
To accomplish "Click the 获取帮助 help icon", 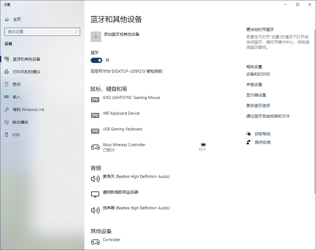I will pyautogui.click(x=248, y=134).
